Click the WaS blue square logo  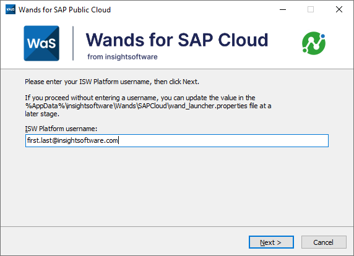41,43
